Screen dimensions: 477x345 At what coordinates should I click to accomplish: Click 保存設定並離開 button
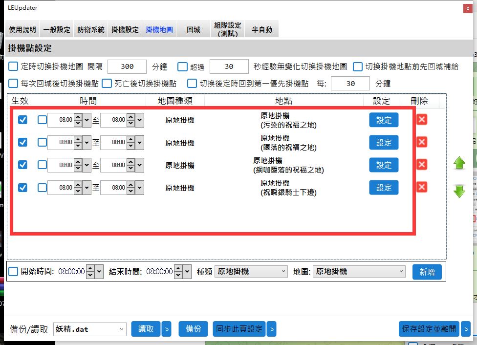tap(429, 329)
